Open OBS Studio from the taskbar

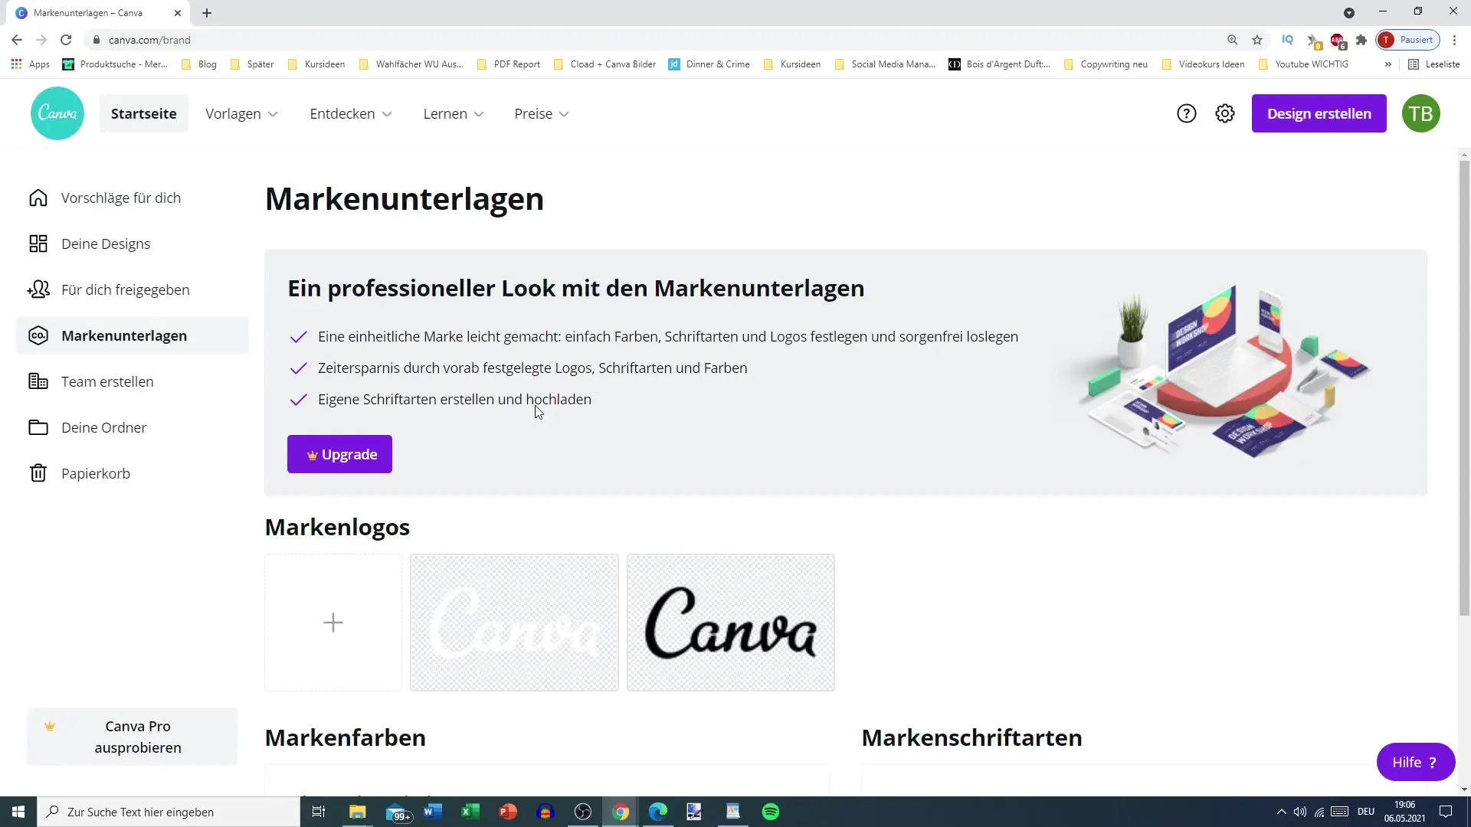pyautogui.click(x=583, y=812)
